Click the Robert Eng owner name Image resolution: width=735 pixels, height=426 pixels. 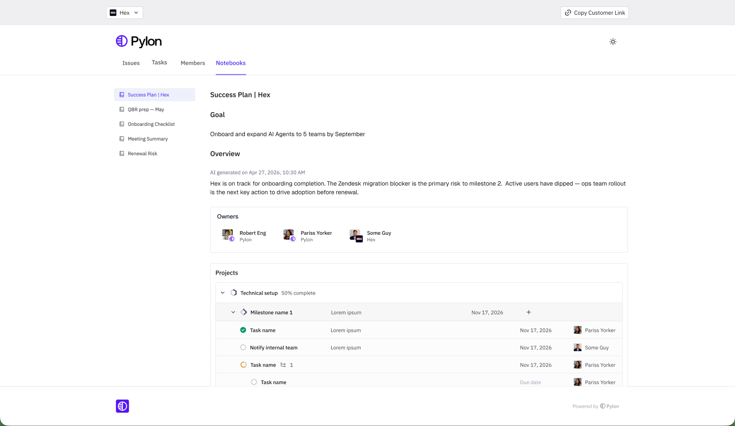point(253,233)
